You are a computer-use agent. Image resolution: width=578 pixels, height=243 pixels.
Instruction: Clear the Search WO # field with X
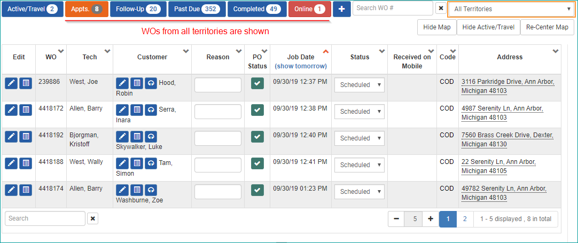(x=441, y=9)
